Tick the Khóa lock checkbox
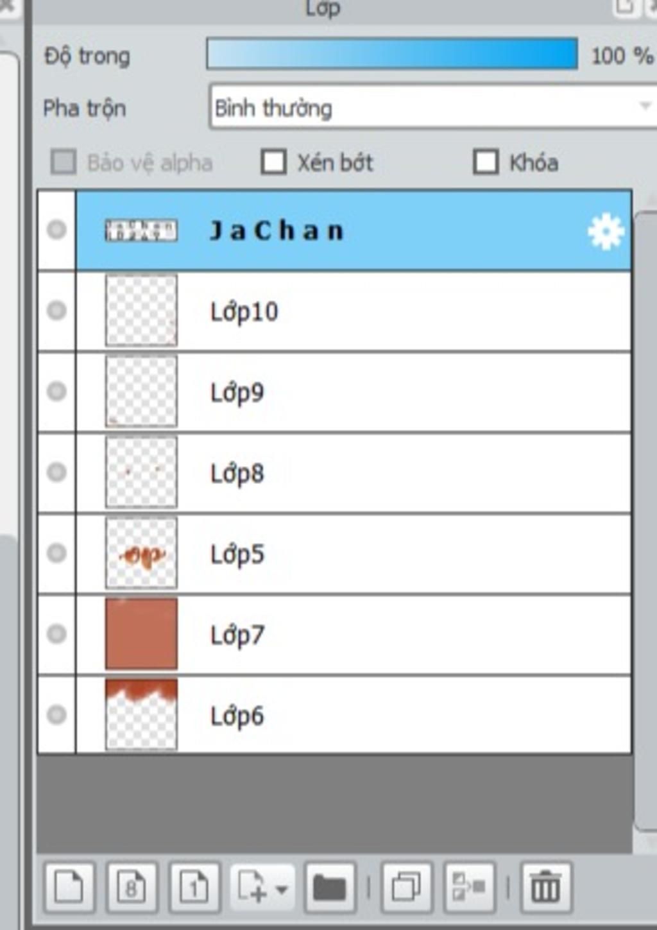The height and width of the screenshot is (930, 657). click(x=486, y=162)
